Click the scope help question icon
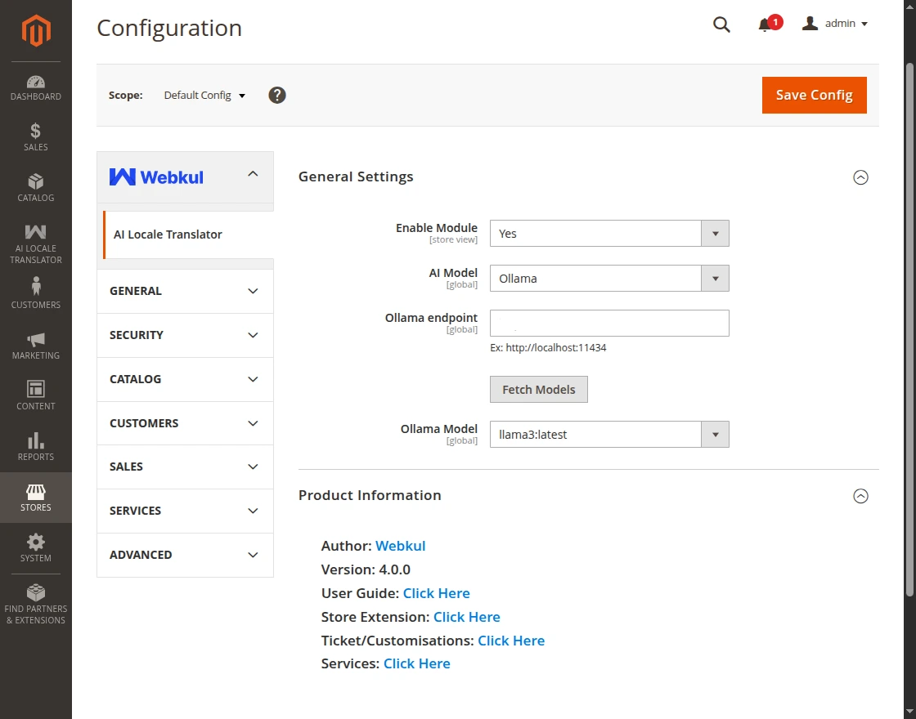 pyautogui.click(x=277, y=96)
